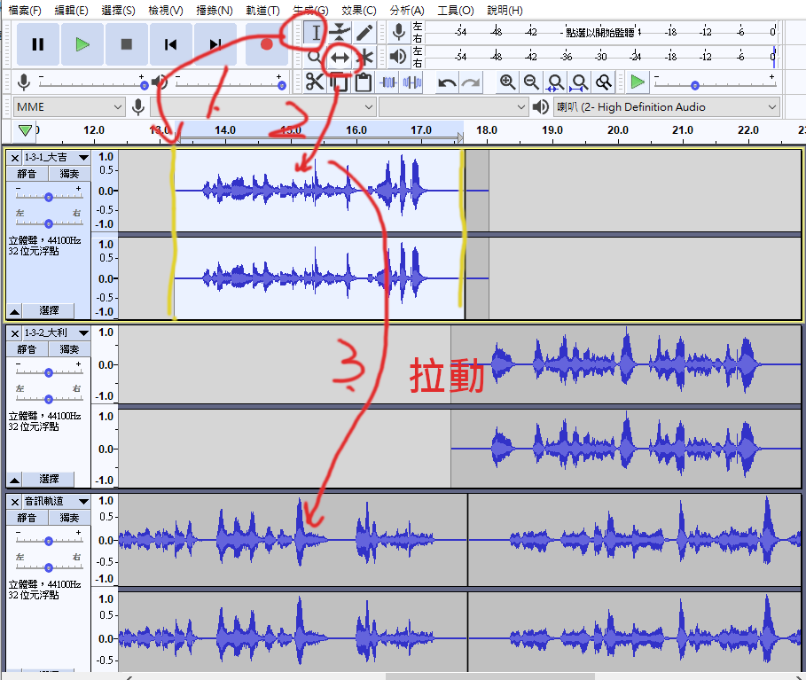Solo the 音訊軌道 track
Viewport: 806px width, 680px height.
[69, 518]
